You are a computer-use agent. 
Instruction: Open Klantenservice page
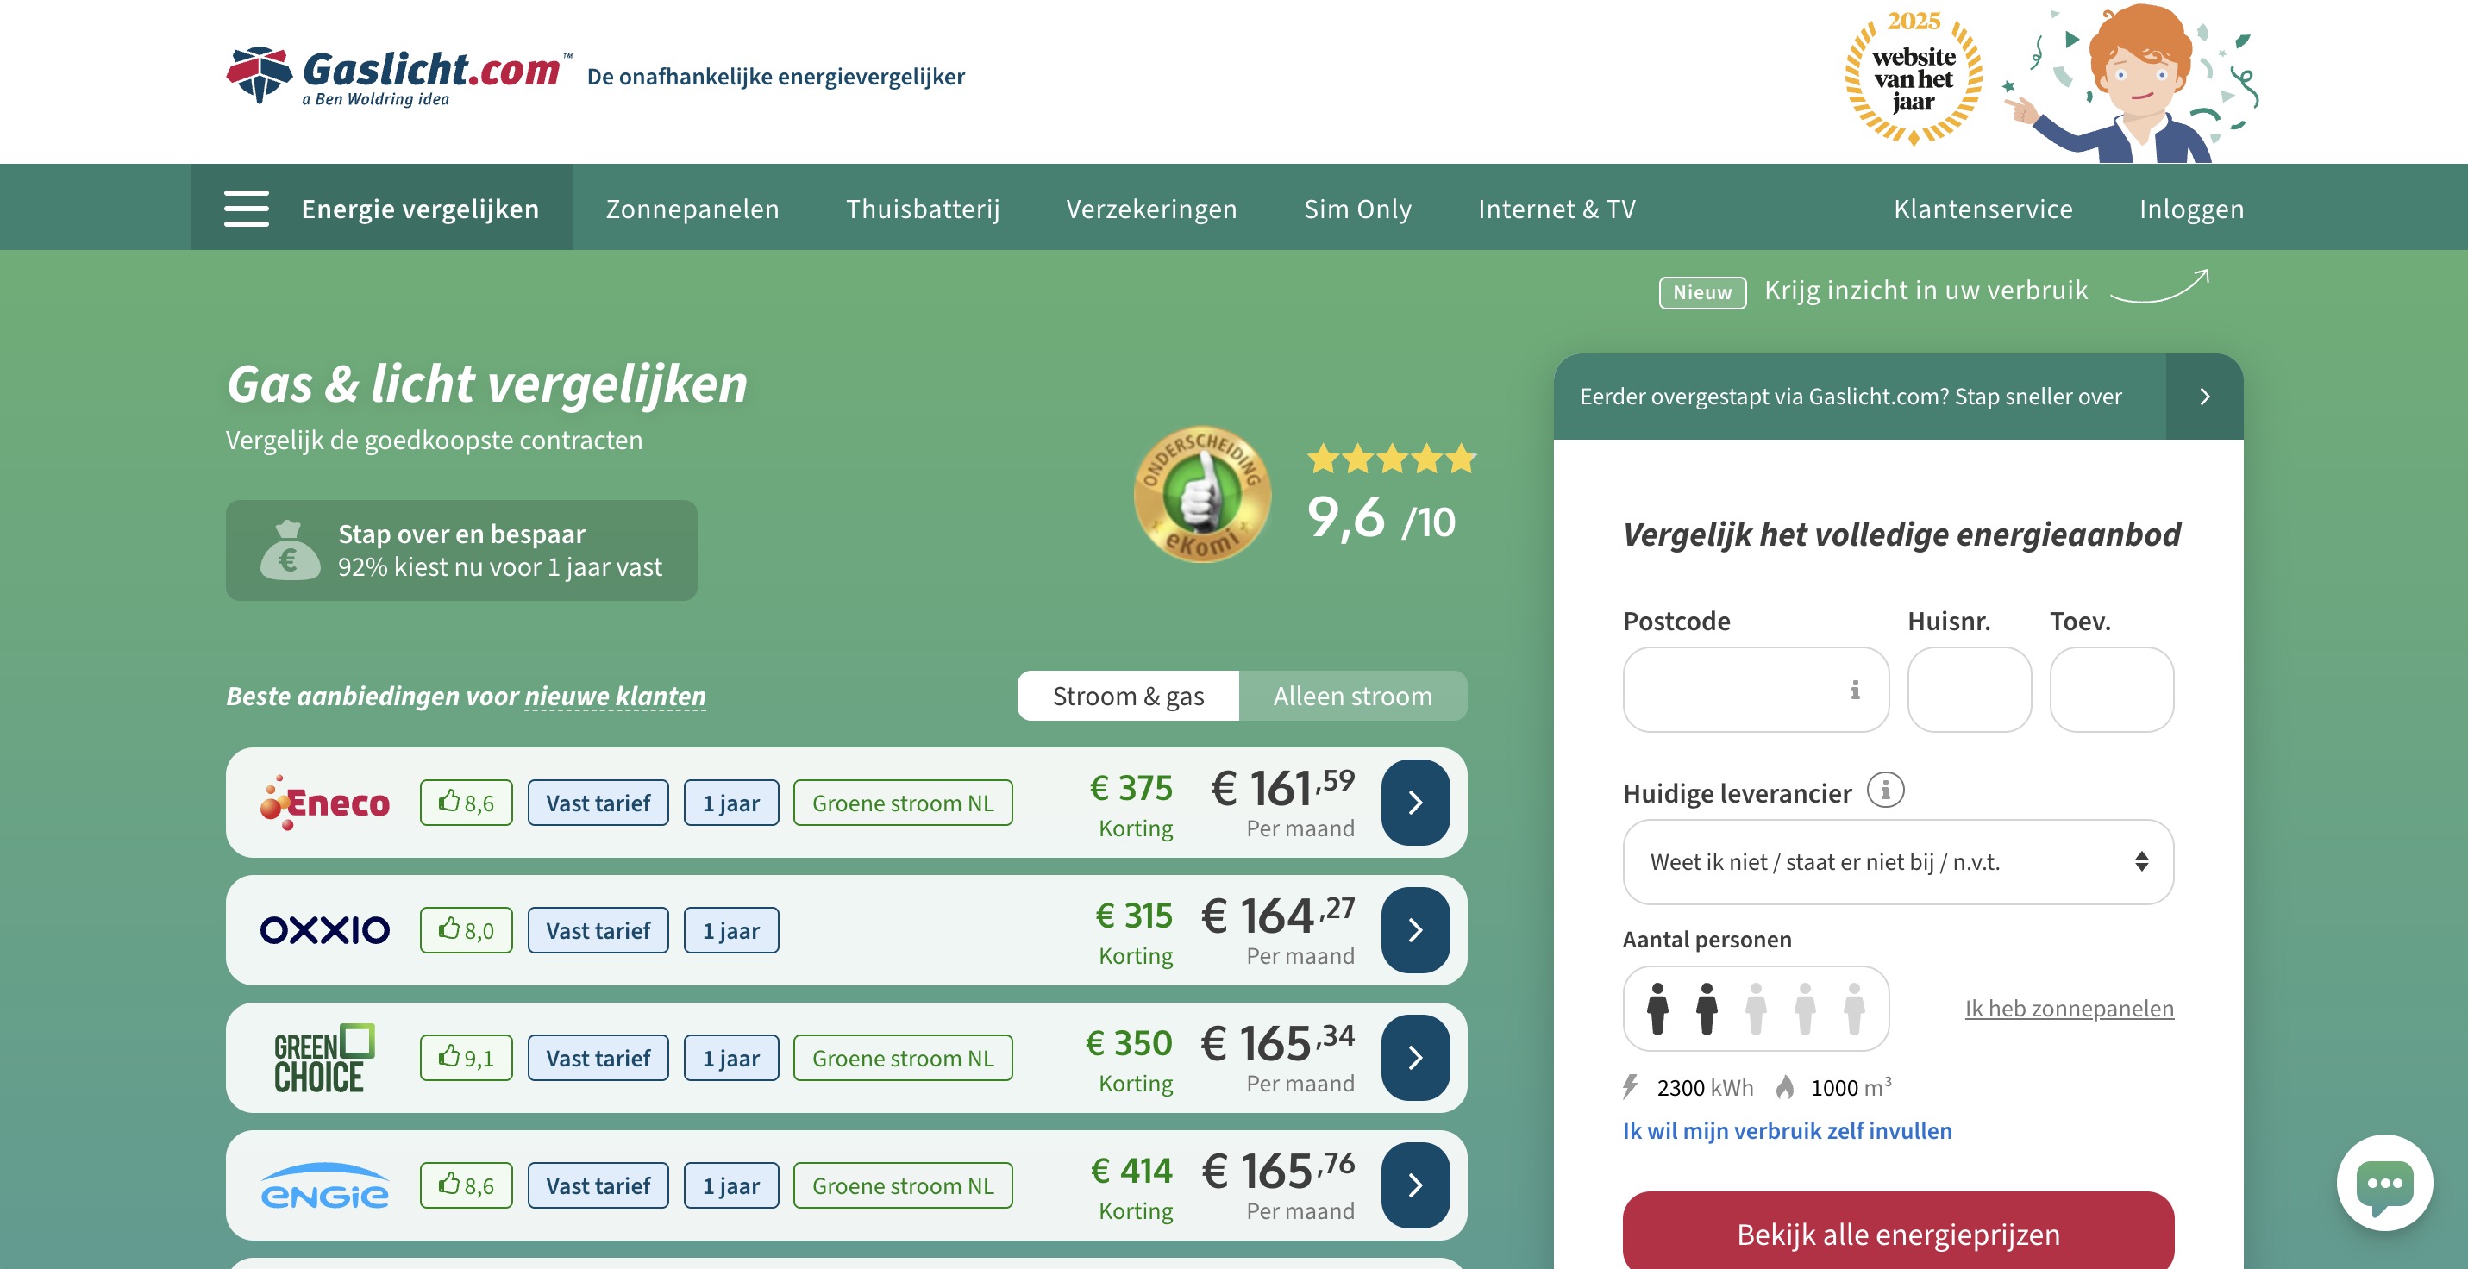pyautogui.click(x=1983, y=209)
